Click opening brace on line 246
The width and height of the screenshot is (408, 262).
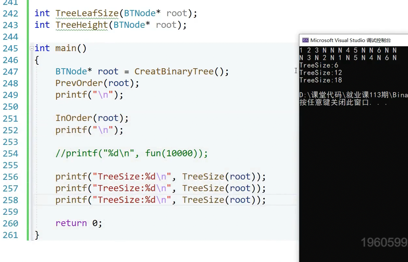click(37, 60)
